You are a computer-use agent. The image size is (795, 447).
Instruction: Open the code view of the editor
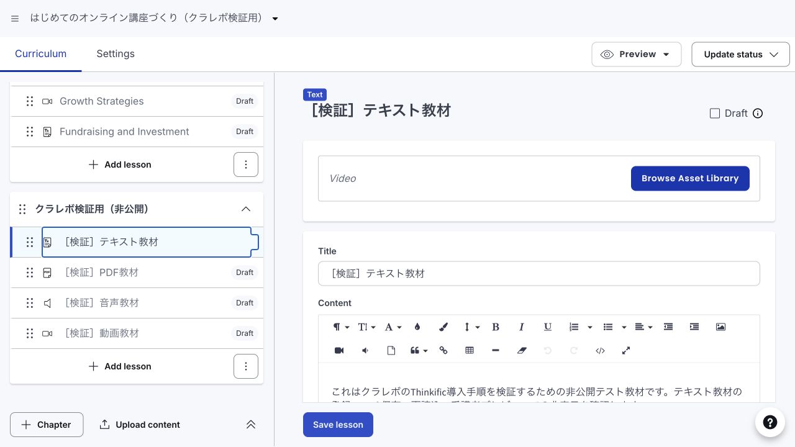tap(600, 351)
